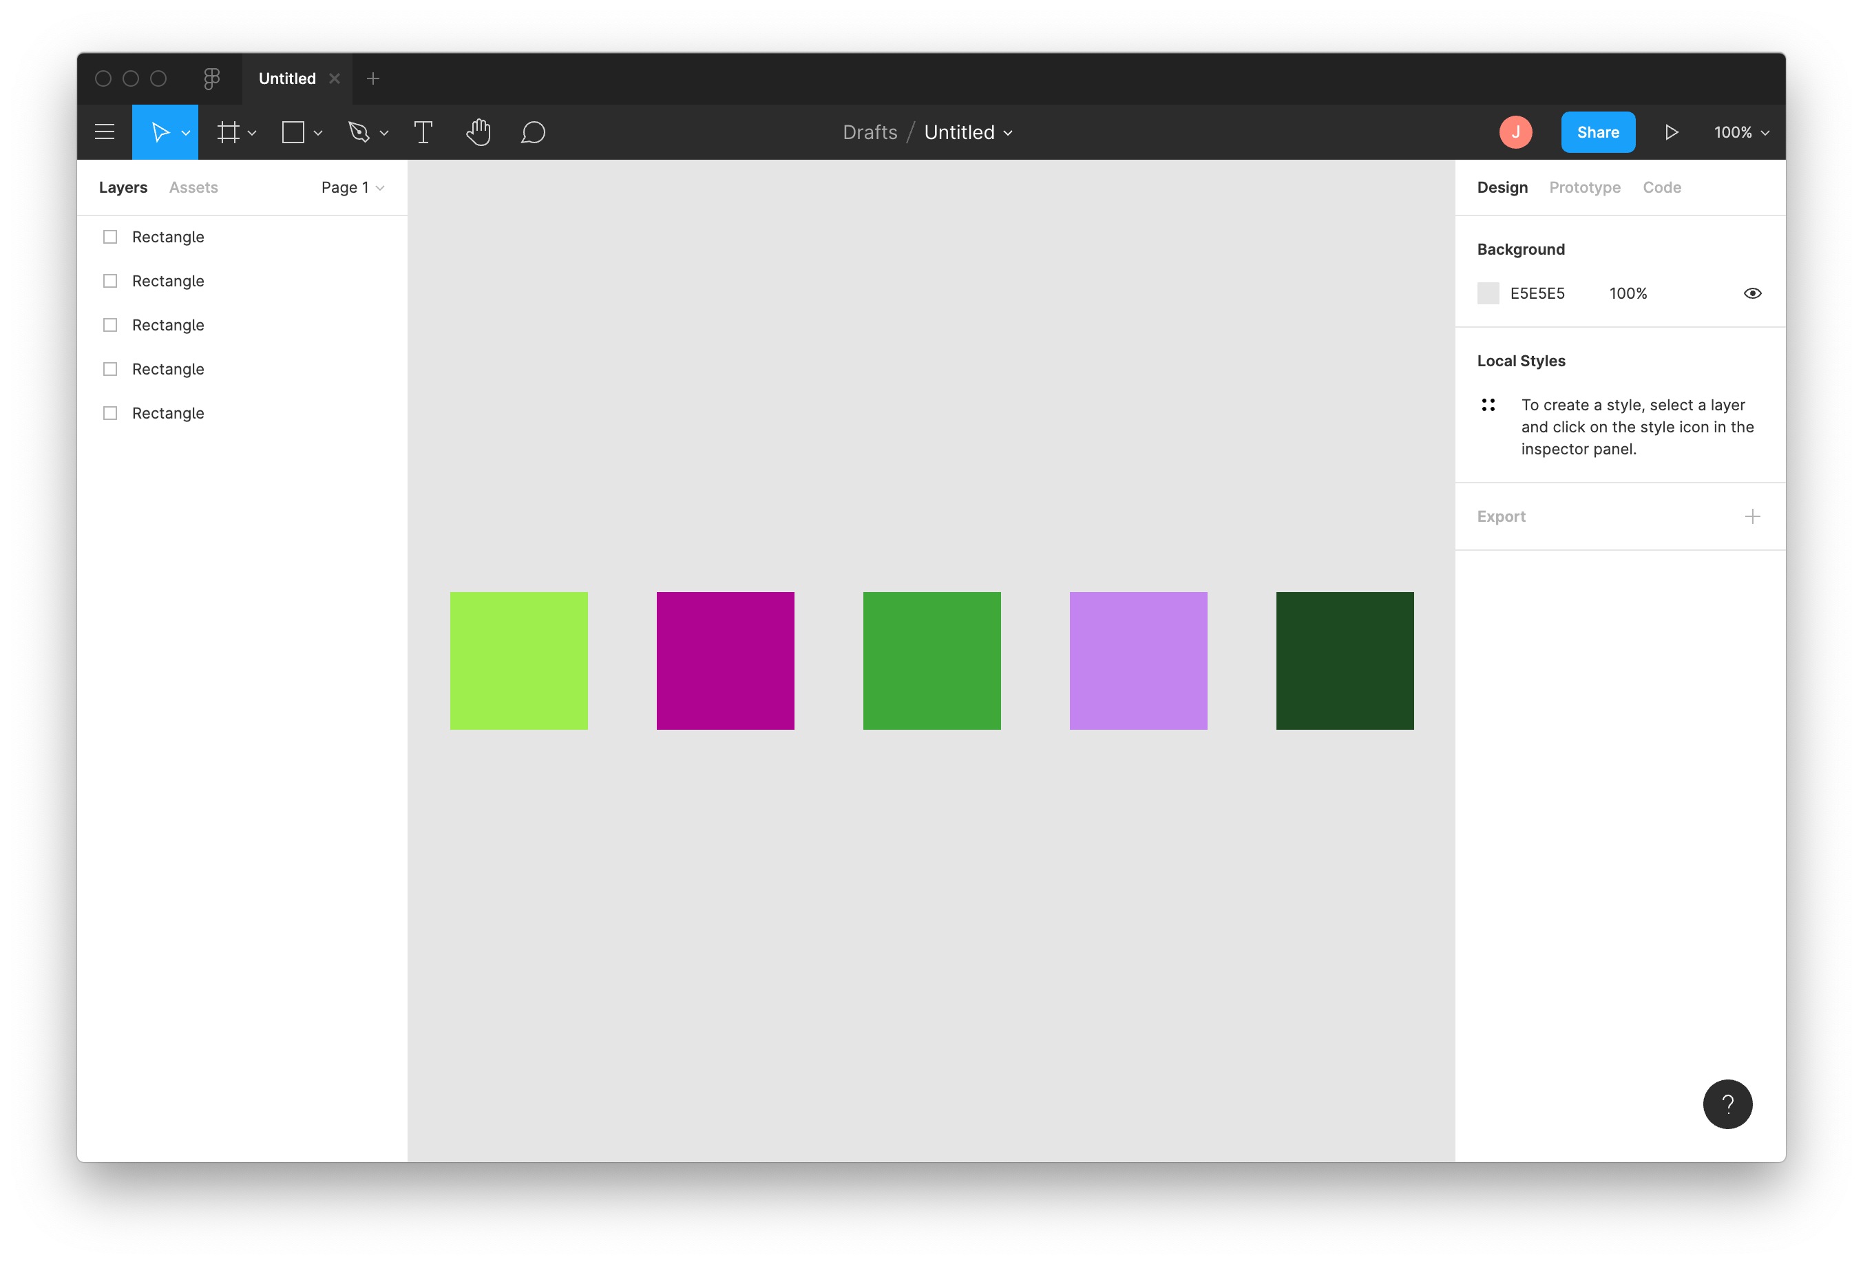
Task: Click the Share button
Action: tap(1598, 132)
